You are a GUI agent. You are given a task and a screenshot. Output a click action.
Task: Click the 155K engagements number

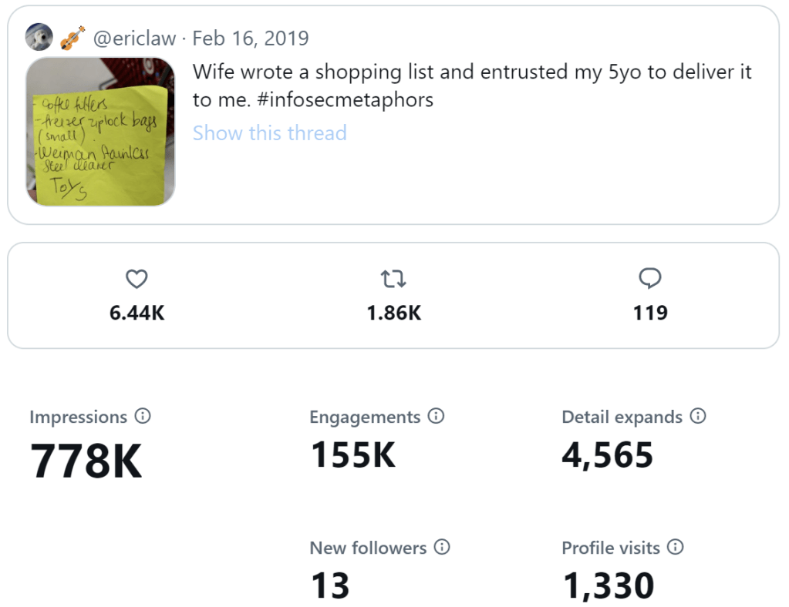tap(352, 455)
